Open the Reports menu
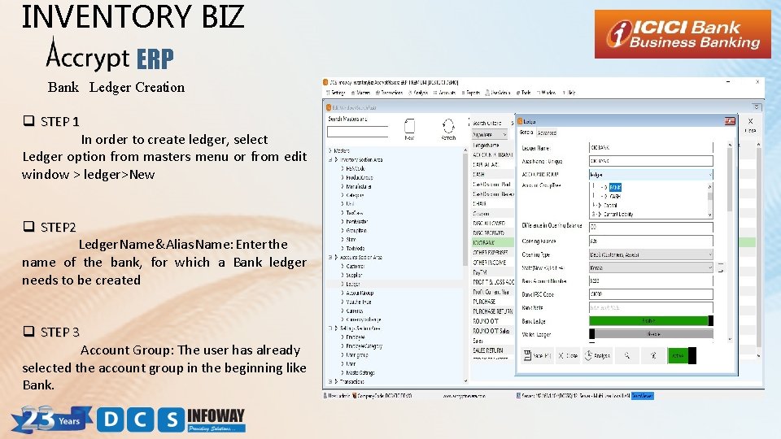This screenshot has width=781, height=439. (471, 93)
